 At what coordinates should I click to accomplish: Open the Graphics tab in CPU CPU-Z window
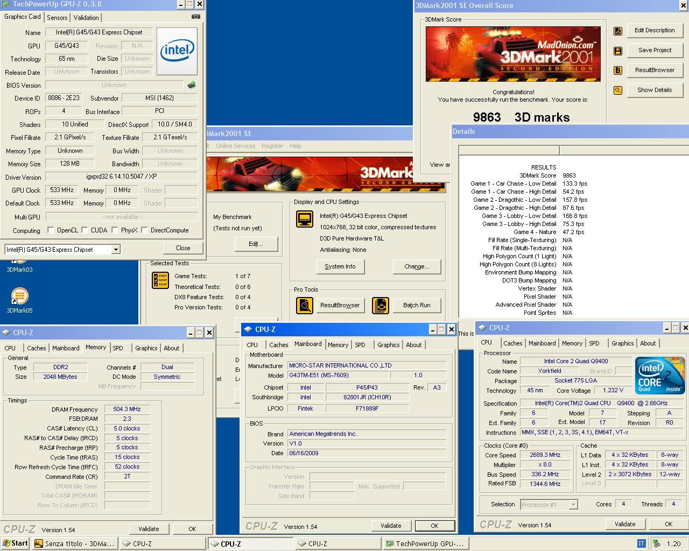(x=623, y=343)
